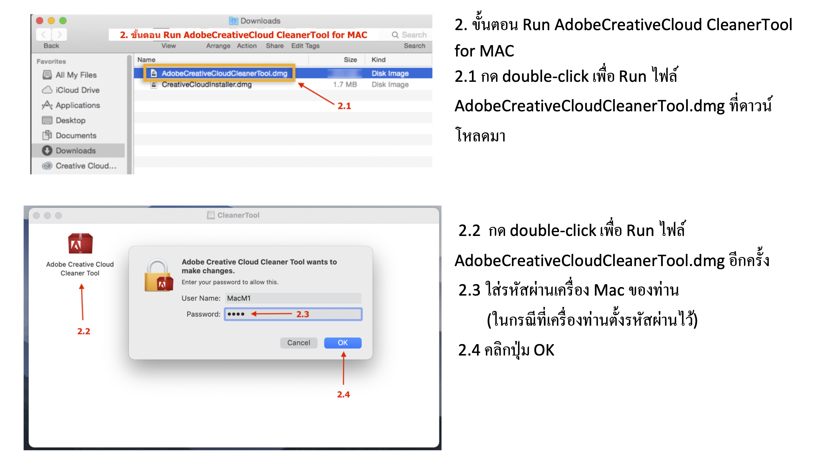Open Creative Cloud Files sidebar item
This screenshot has height=470, width=836.
(x=85, y=166)
